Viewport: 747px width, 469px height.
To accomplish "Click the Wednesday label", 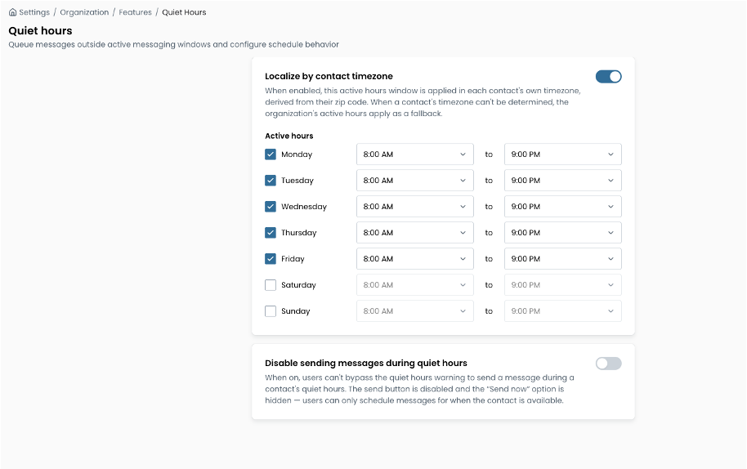I will coord(304,207).
